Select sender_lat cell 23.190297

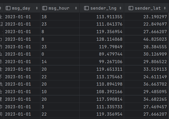pyautogui.click(x=146, y=17)
